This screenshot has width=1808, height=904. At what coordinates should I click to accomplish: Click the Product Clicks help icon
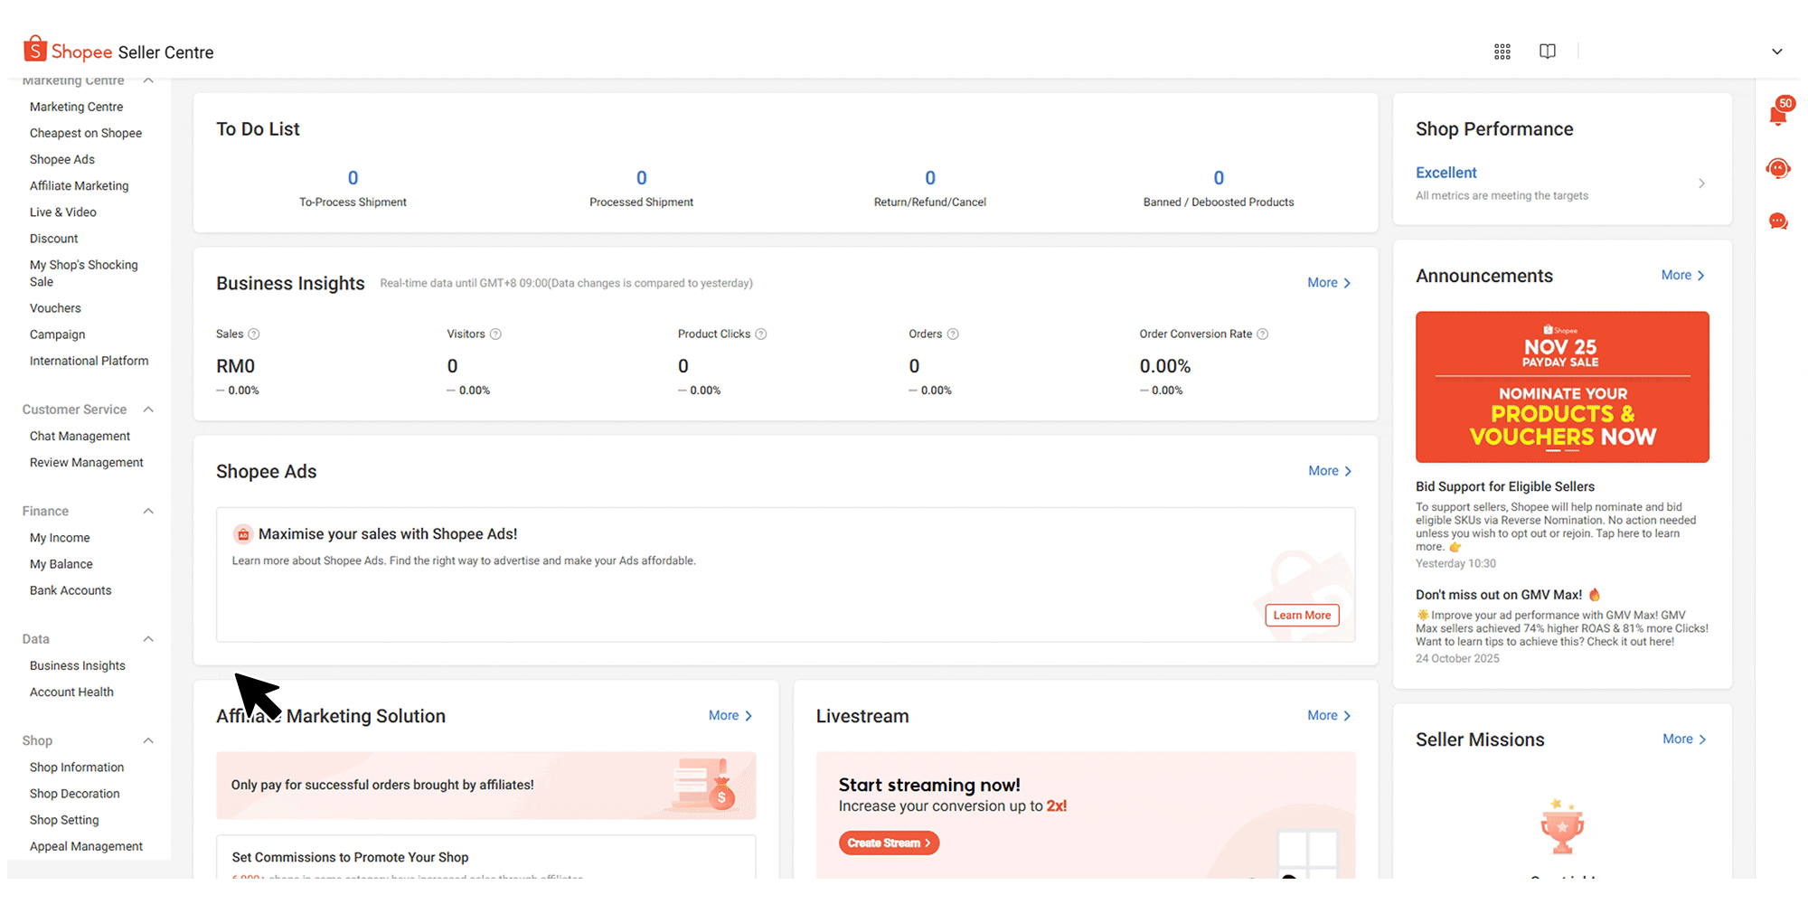(761, 334)
